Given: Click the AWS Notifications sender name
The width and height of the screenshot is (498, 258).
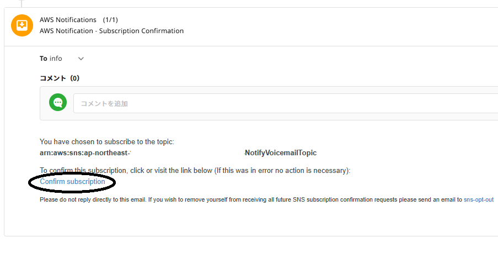Looking at the screenshot, I should coord(68,20).
